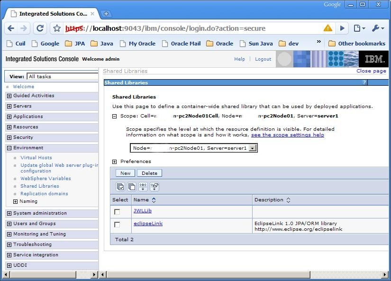The image size is (391, 281).
Task: Check the JWLLib row checkbox
Action: 117,212
